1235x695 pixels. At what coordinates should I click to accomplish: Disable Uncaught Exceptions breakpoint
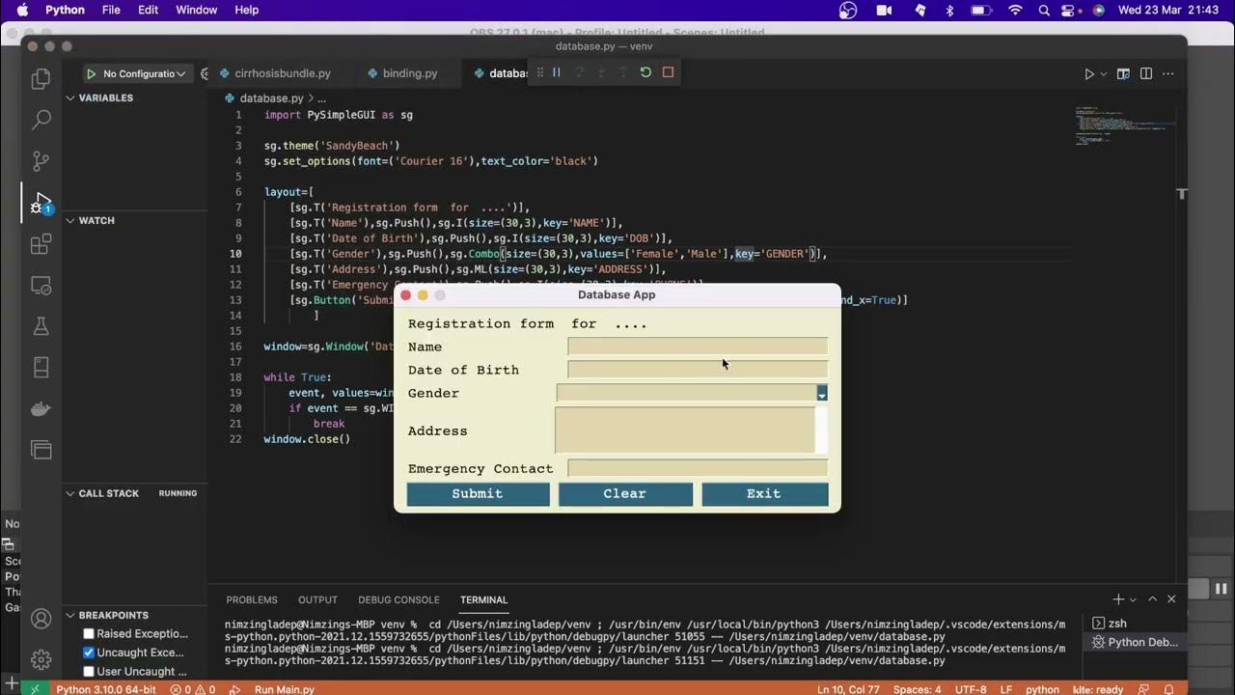pyautogui.click(x=89, y=653)
